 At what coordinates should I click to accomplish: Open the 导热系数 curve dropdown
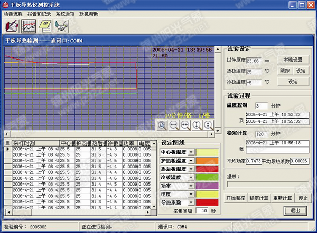coord(190,202)
